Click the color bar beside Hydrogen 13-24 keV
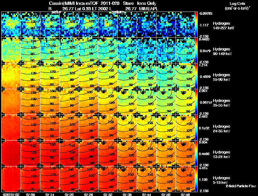The height and width of the screenshot is (196, 258). (x=196, y=153)
